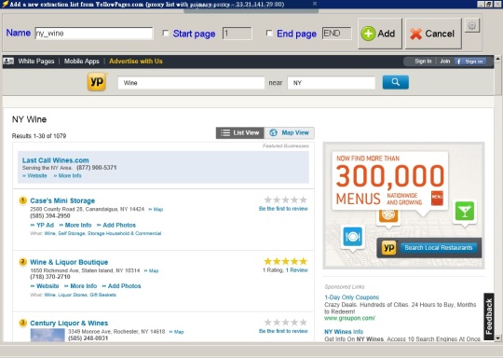Click the NY location field
The width and height of the screenshot is (503, 358).
[x=331, y=83]
